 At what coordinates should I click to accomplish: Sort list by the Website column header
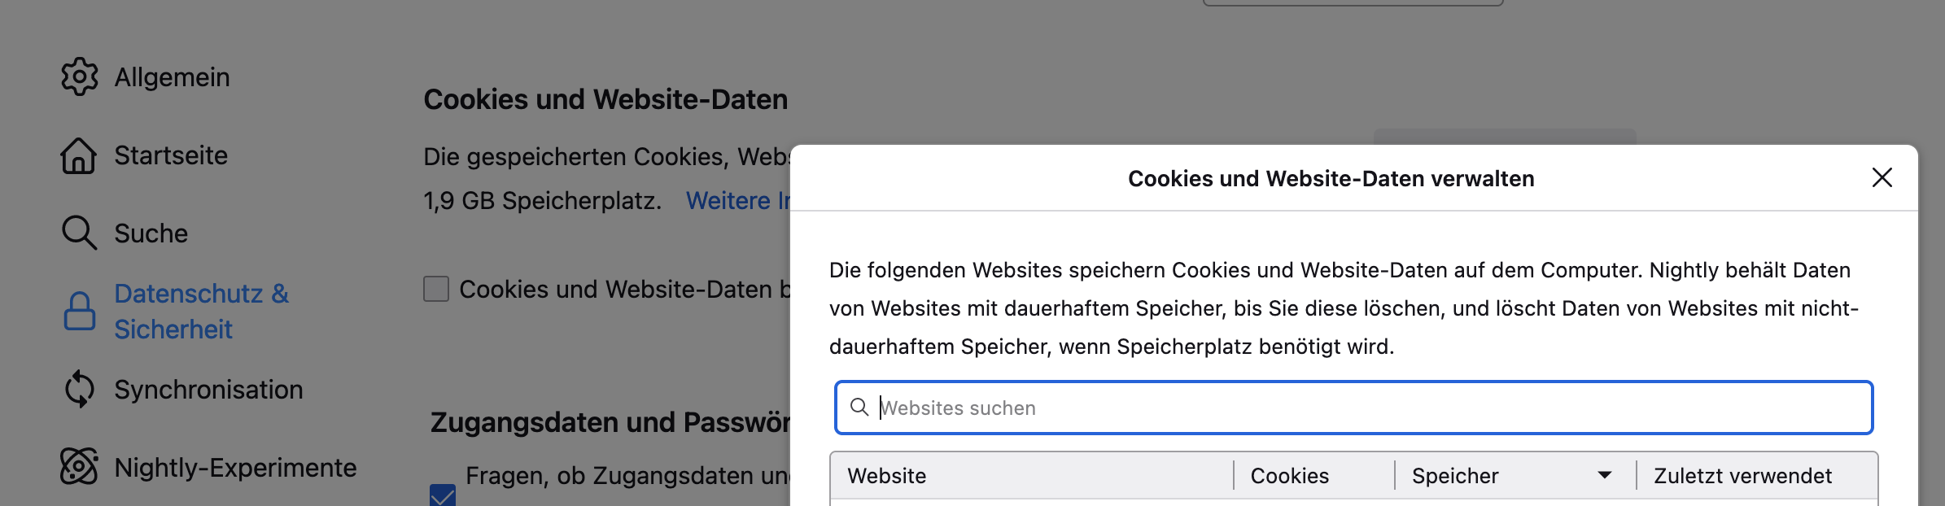tap(887, 476)
